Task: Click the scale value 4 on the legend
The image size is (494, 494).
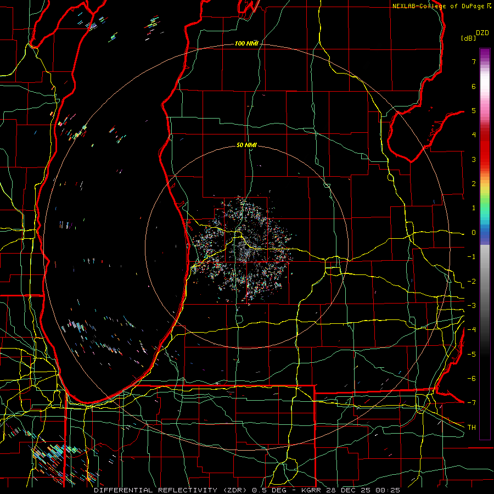Action: pos(474,135)
